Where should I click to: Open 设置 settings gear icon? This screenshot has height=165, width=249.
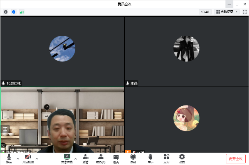tap(182, 158)
